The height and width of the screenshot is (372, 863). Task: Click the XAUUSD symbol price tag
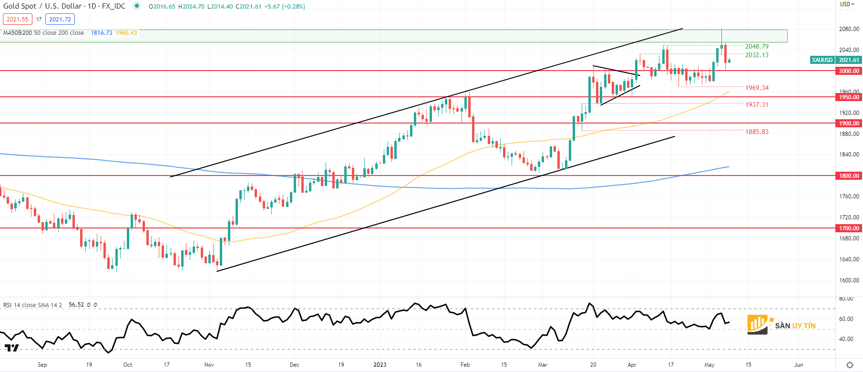pyautogui.click(x=822, y=60)
